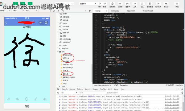Click the search magnifier in file tree header
185x111 pixels.
63,11
